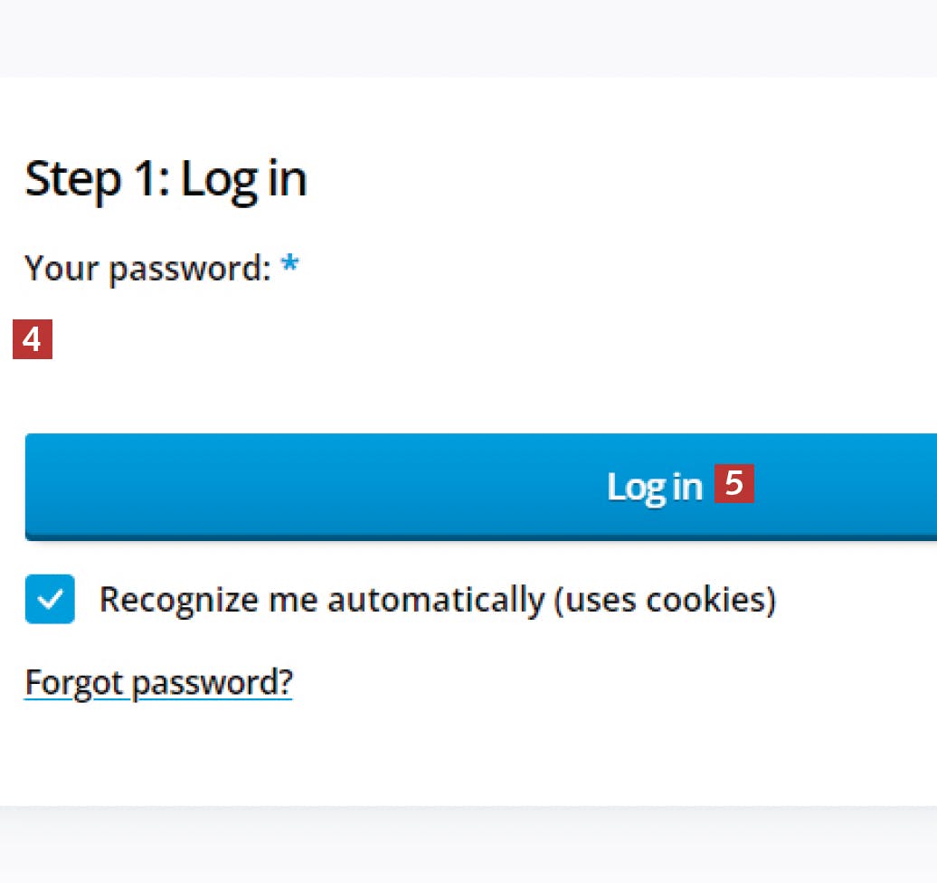Click the "Step 1: Log in" heading
Screen dimensions: 937x883
tap(166, 179)
